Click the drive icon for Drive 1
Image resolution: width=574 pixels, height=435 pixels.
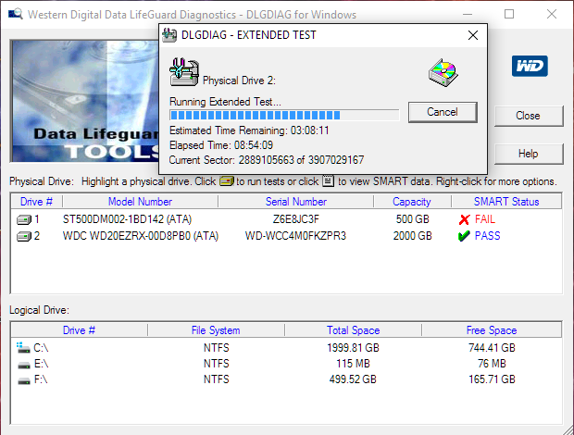(24, 219)
